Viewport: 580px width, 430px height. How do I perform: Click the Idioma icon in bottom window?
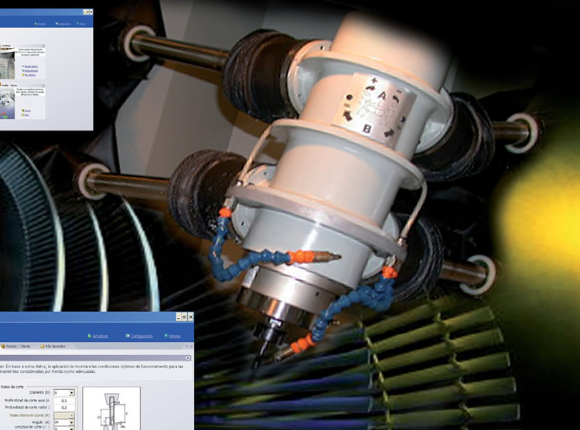[x=166, y=336]
